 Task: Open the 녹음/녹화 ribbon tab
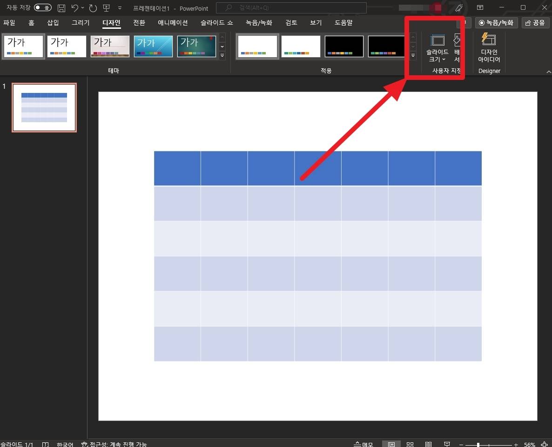click(259, 23)
